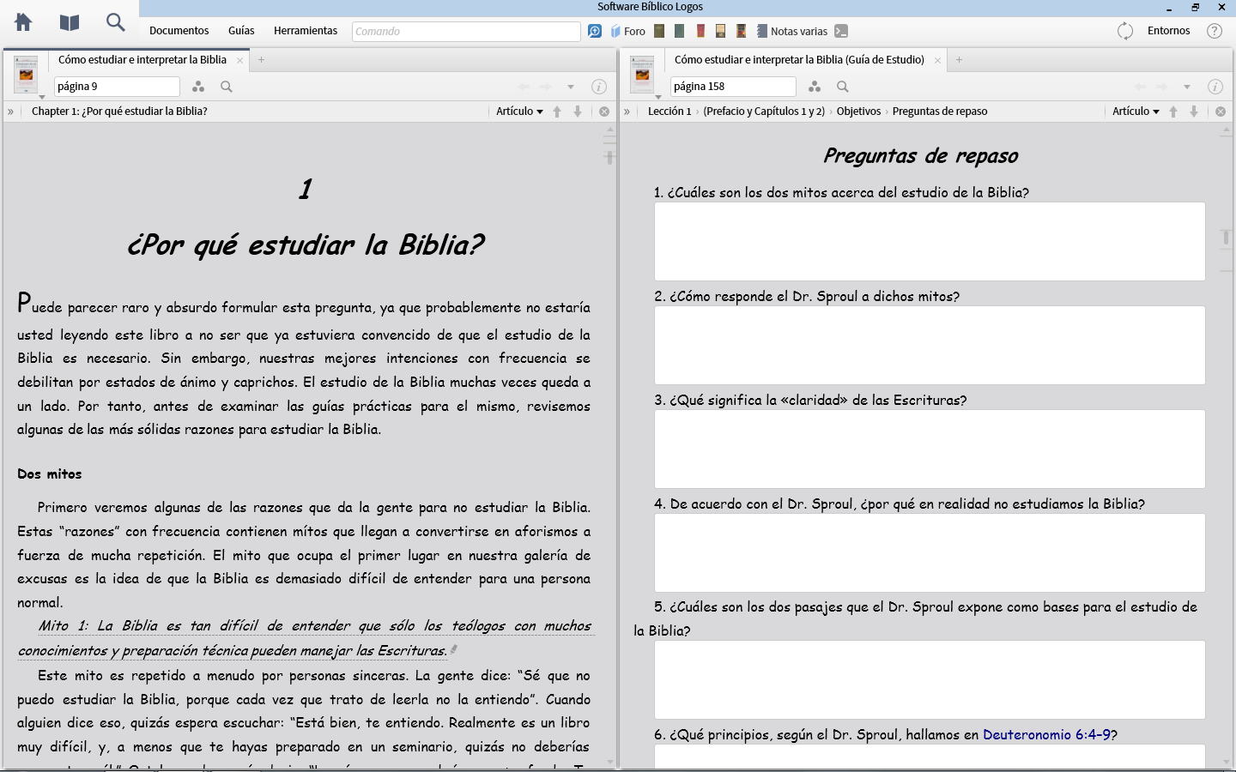
Task: Jump to previous article in right panel
Action: pyautogui.click(x=1173, y=112)
